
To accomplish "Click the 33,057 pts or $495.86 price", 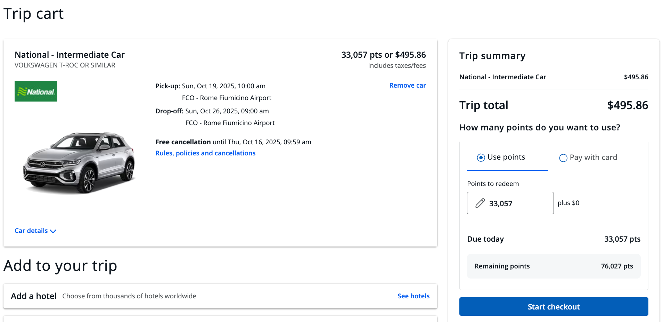I will coord(383,55).
